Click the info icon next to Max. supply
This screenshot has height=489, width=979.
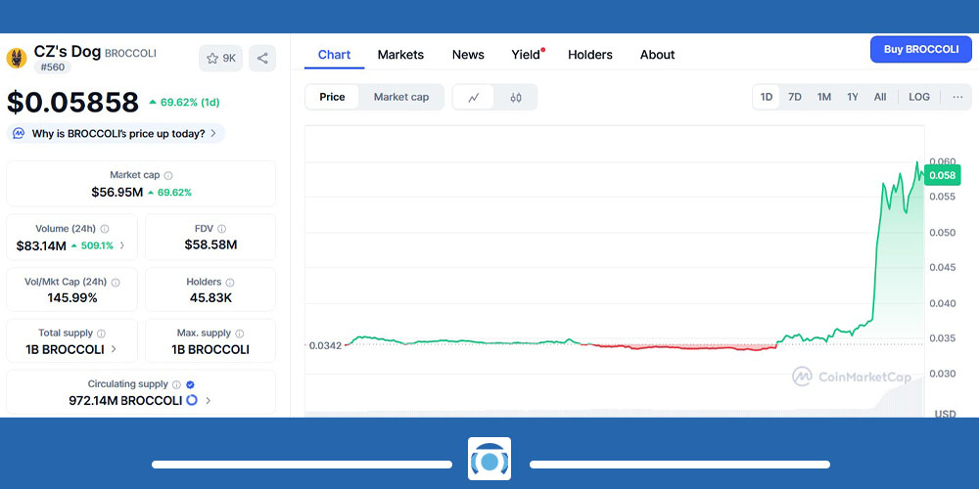pyautogui.click(x=239, y=333)
